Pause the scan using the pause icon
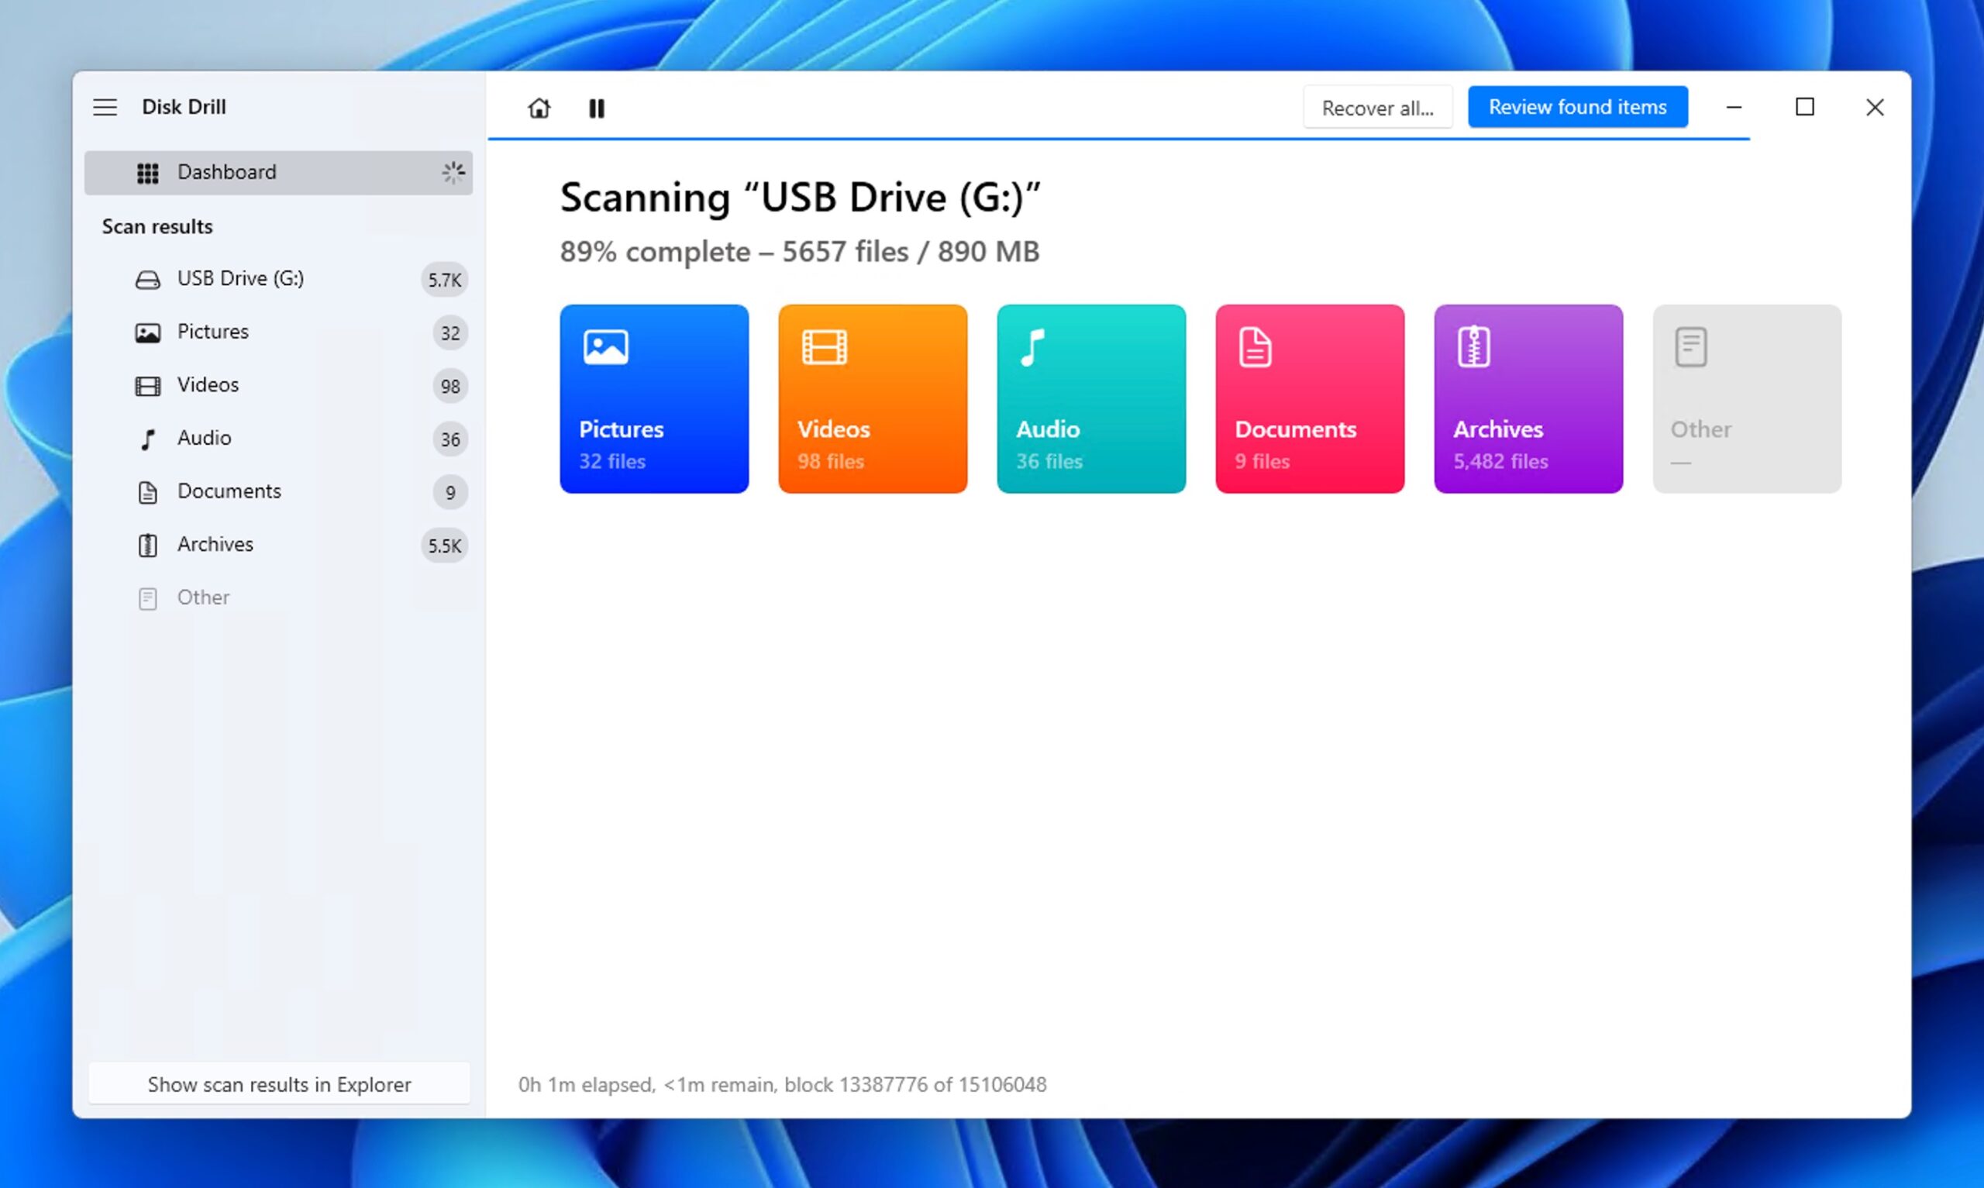This screenshot has height=1188, width=1984. [x=595, y=107]
